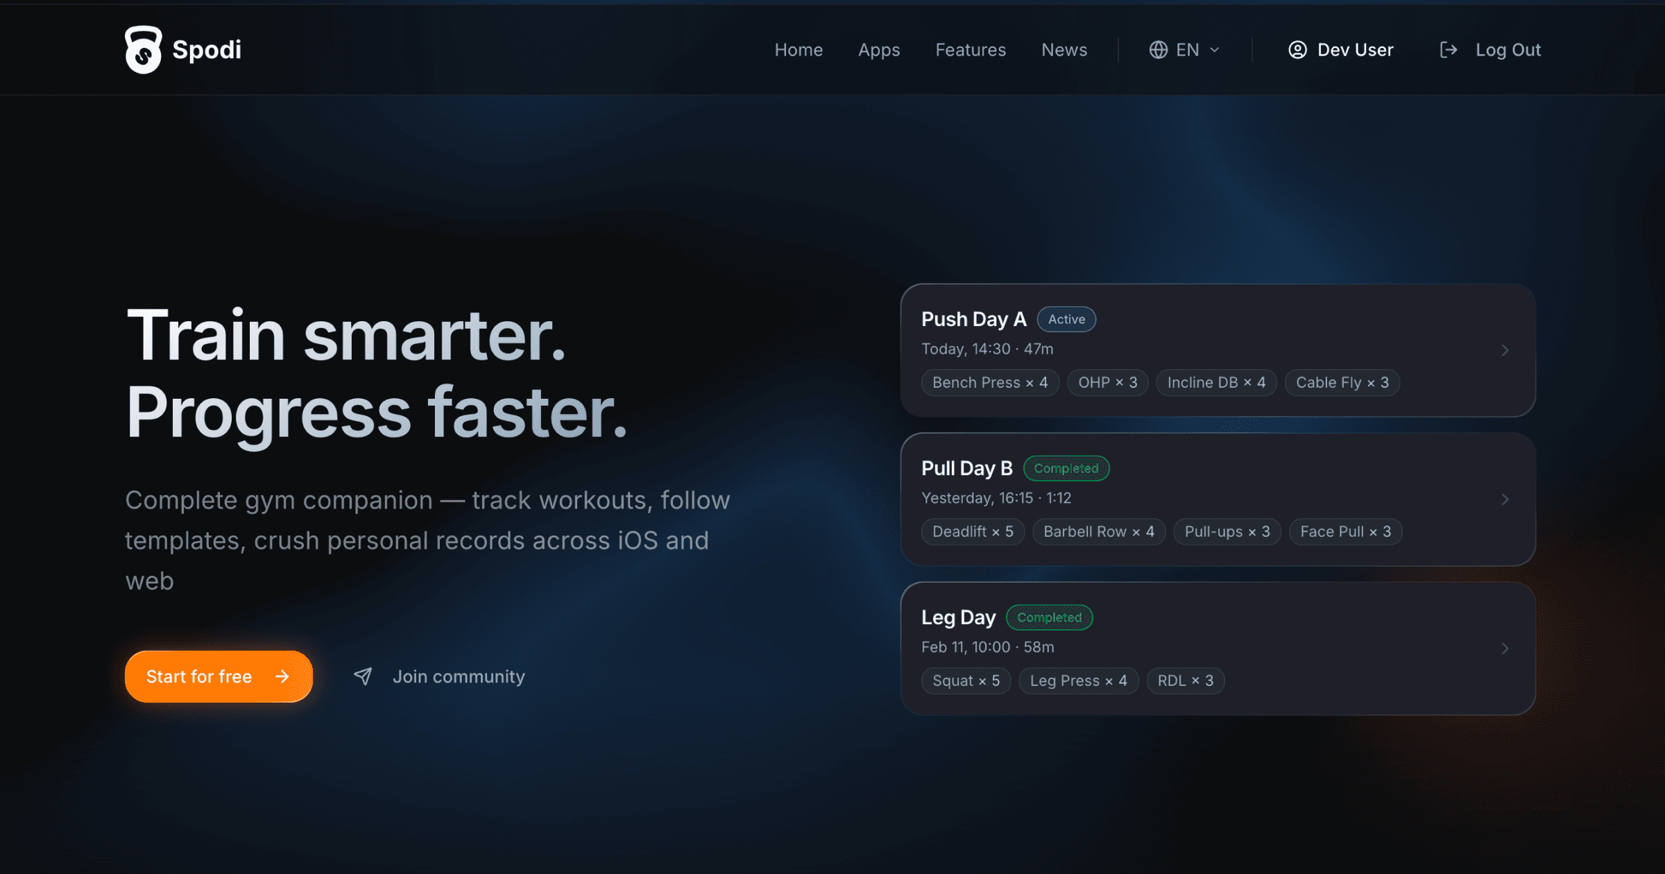Viewport: 1665px width, 874px height.
Task: Go to the Features section
Action: [971, 49]
